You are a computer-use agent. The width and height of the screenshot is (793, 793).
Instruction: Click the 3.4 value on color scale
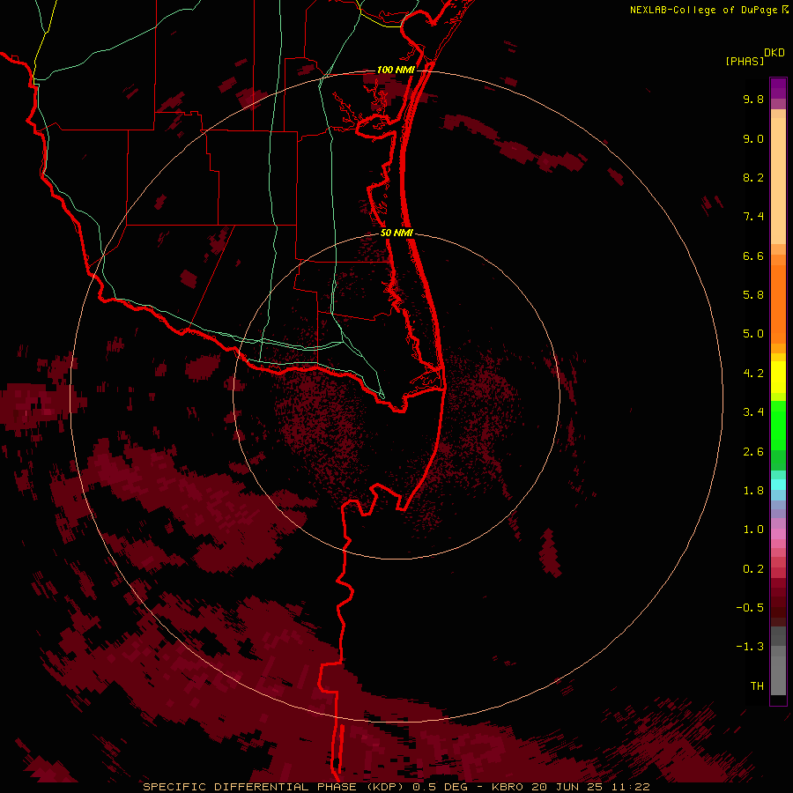coord(753,412)
